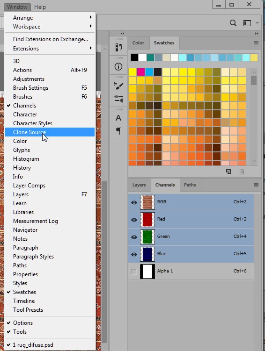Choose Measurement Log menu entry
This screenshot has width=265, height=351.
coord(50,221)
